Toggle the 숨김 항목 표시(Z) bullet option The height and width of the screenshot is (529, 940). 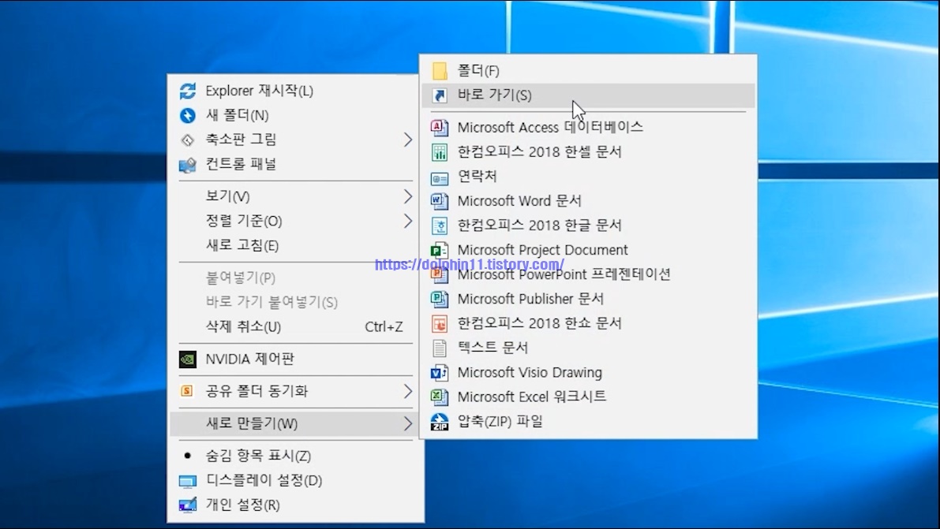pos(188,456)
